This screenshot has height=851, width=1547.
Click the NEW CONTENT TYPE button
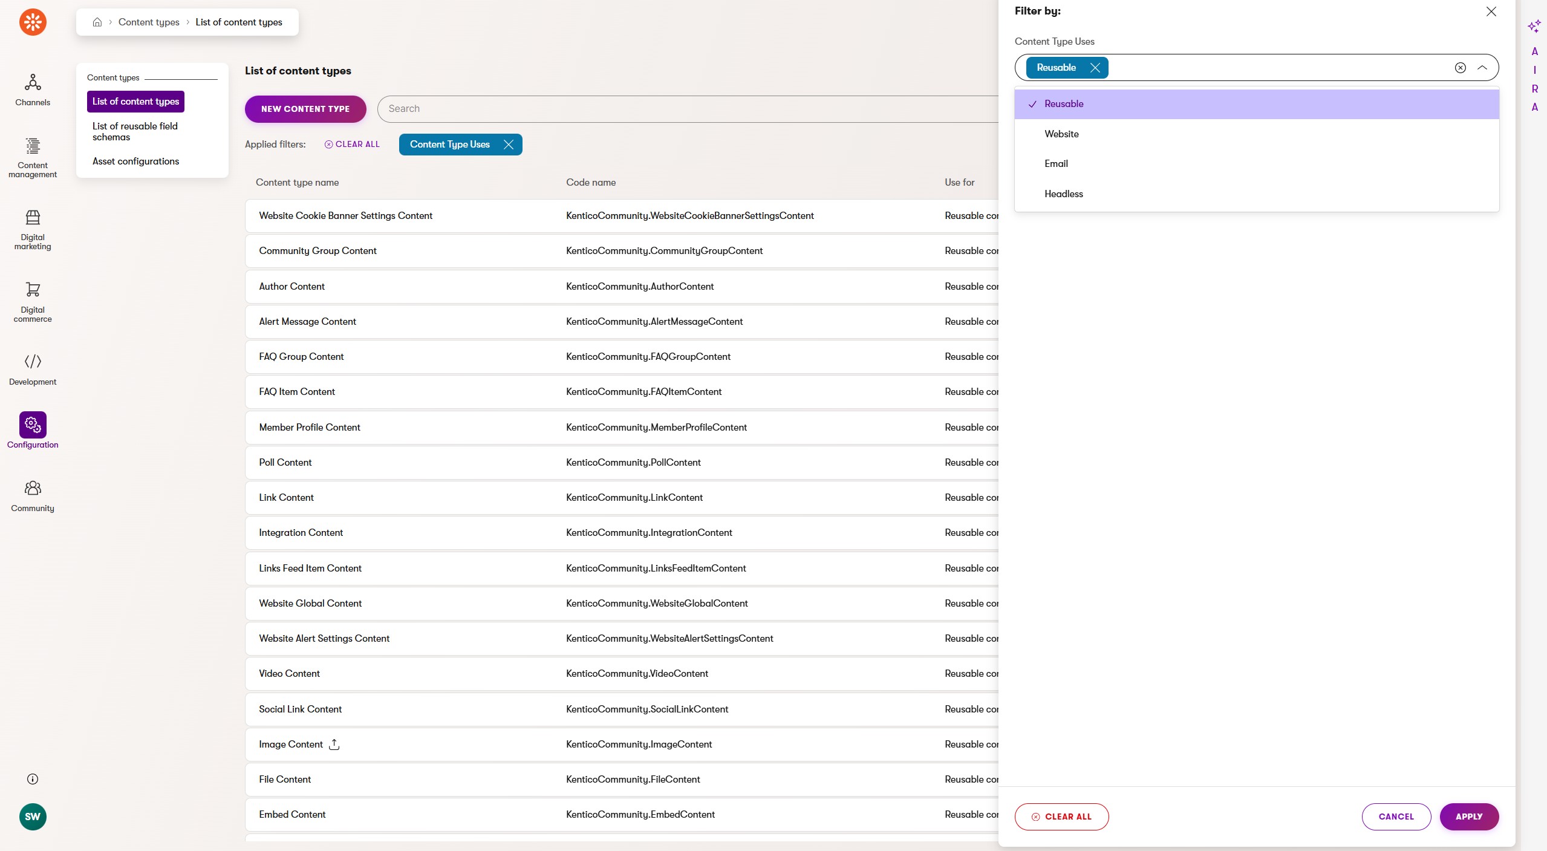305,109
